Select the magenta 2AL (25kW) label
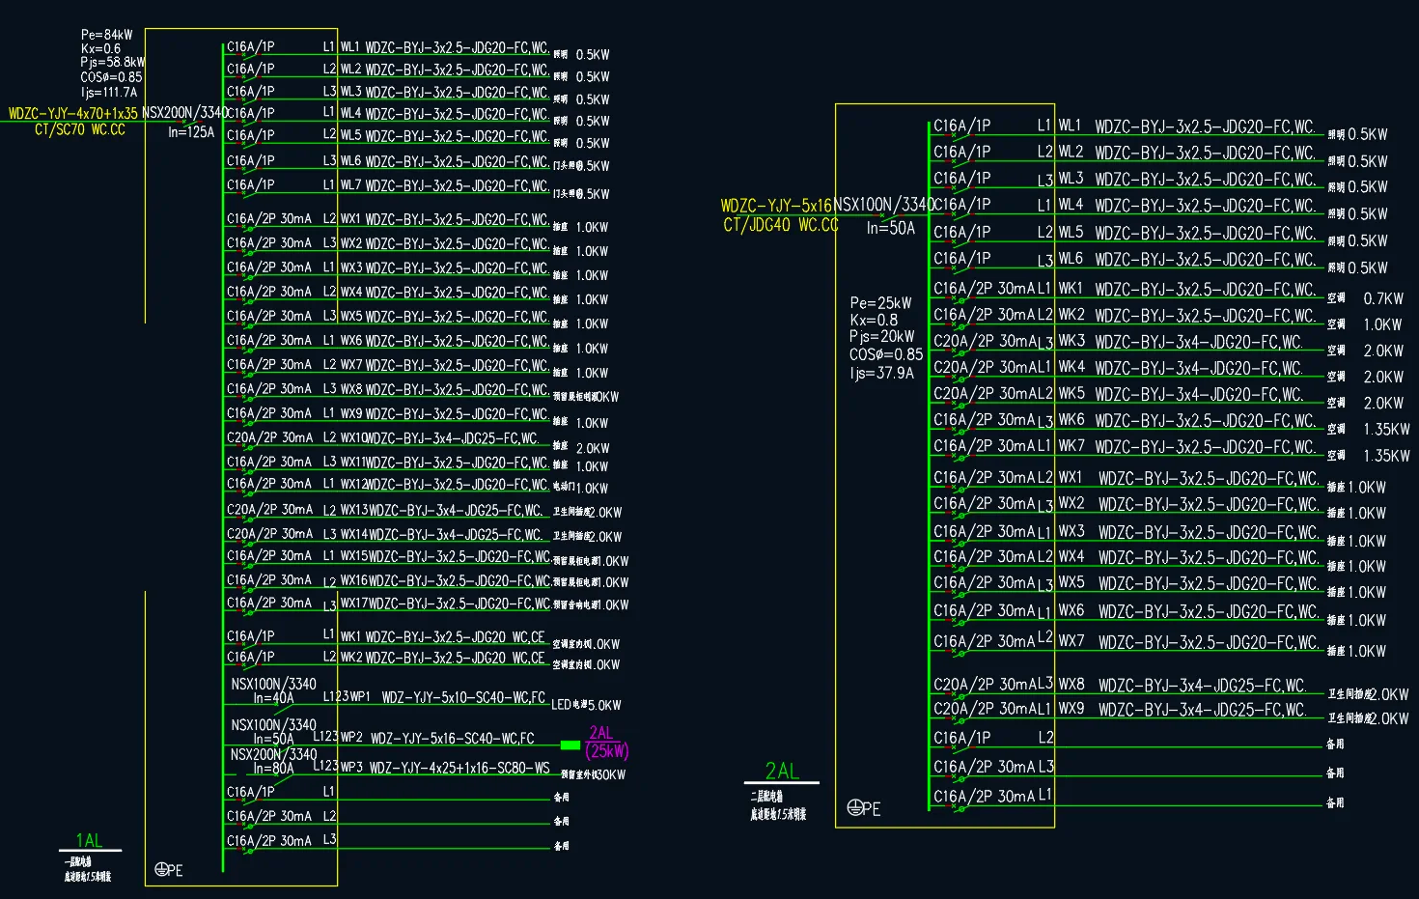 coord(605,743)
